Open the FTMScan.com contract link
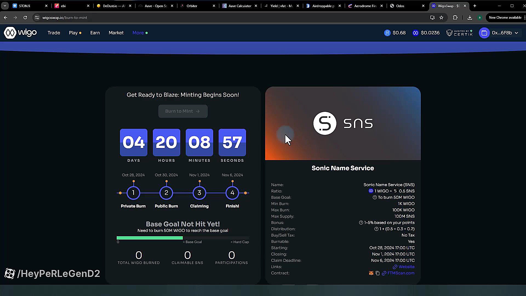Image resolution: width=526 pixels, height=296 pixels. click(x=401, y=273)
